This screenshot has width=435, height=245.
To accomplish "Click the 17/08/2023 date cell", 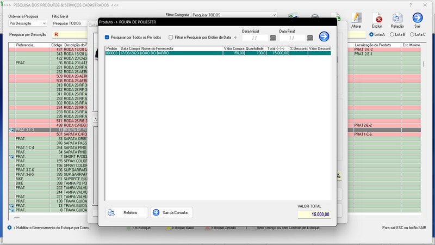I will pyautogui.click(x=129, y=53).
